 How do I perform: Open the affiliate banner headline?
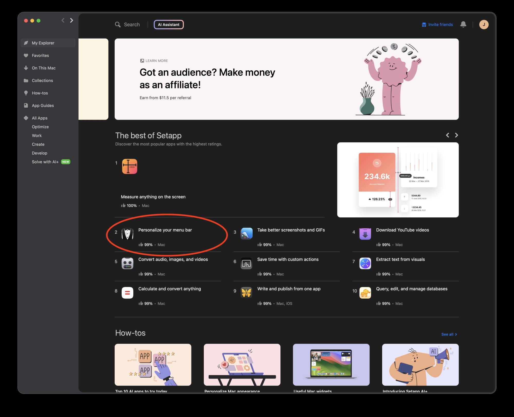(207, 79)
